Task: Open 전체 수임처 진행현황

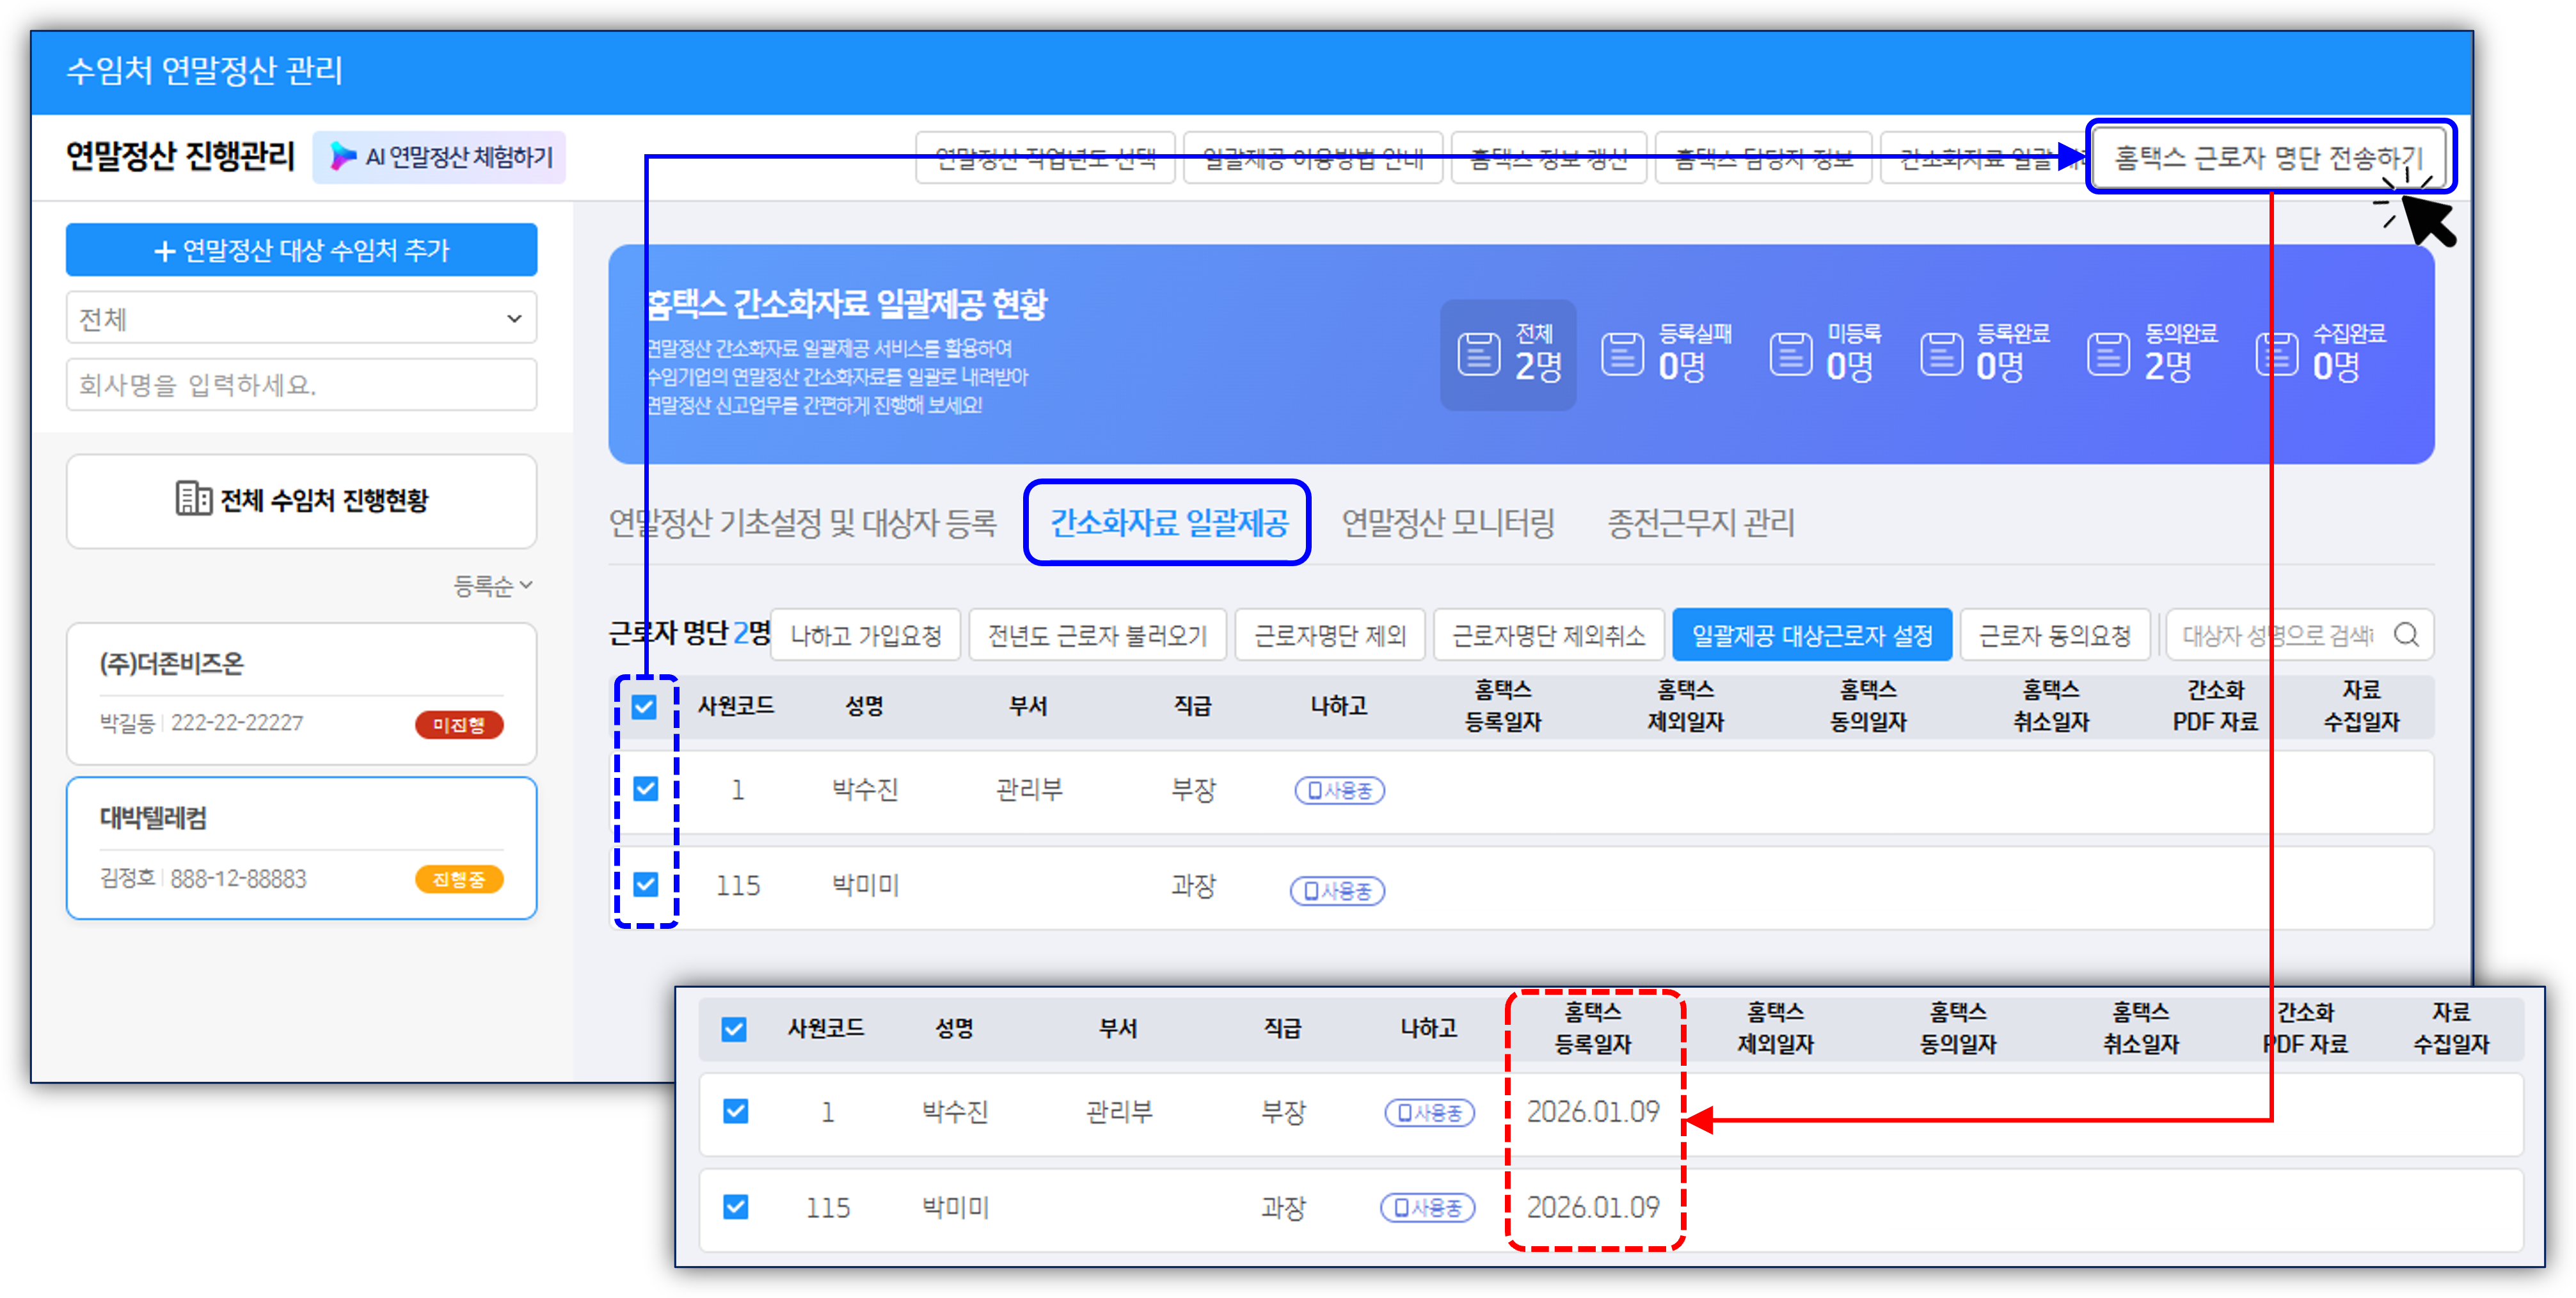Action: [x=301, y=500]
